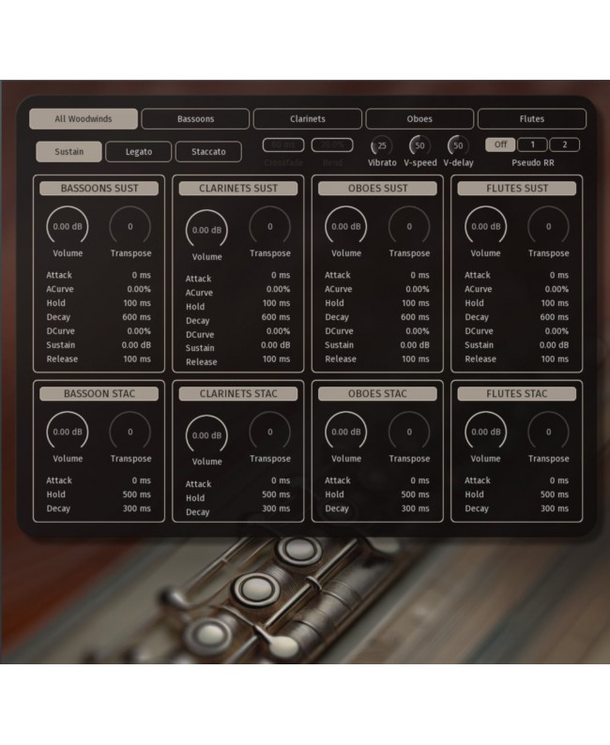This screenshot has height=745, width=610.
Task: Click the V-delay knob
Action: pyautogui.click(x=458, y=145)
